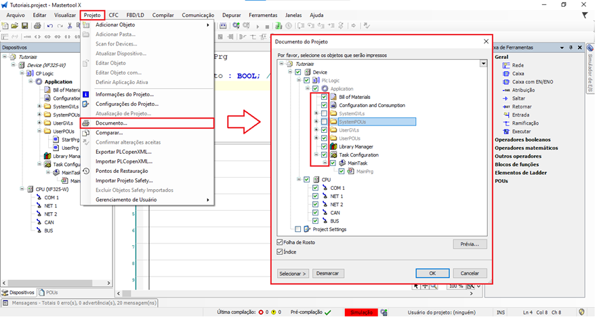Click the Print icon in the toolbar
The width and height of the screenshot is (599, 322).
(x=38, y=26)
